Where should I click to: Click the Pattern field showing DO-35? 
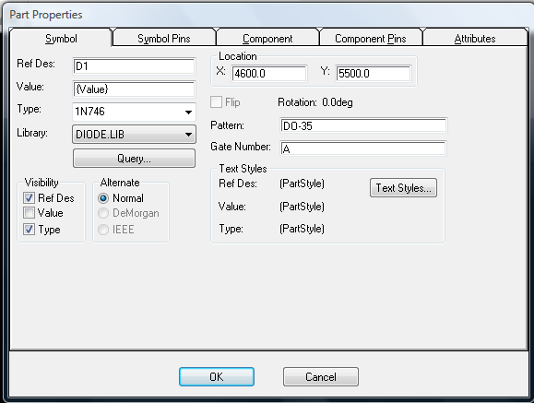point(363,125)
